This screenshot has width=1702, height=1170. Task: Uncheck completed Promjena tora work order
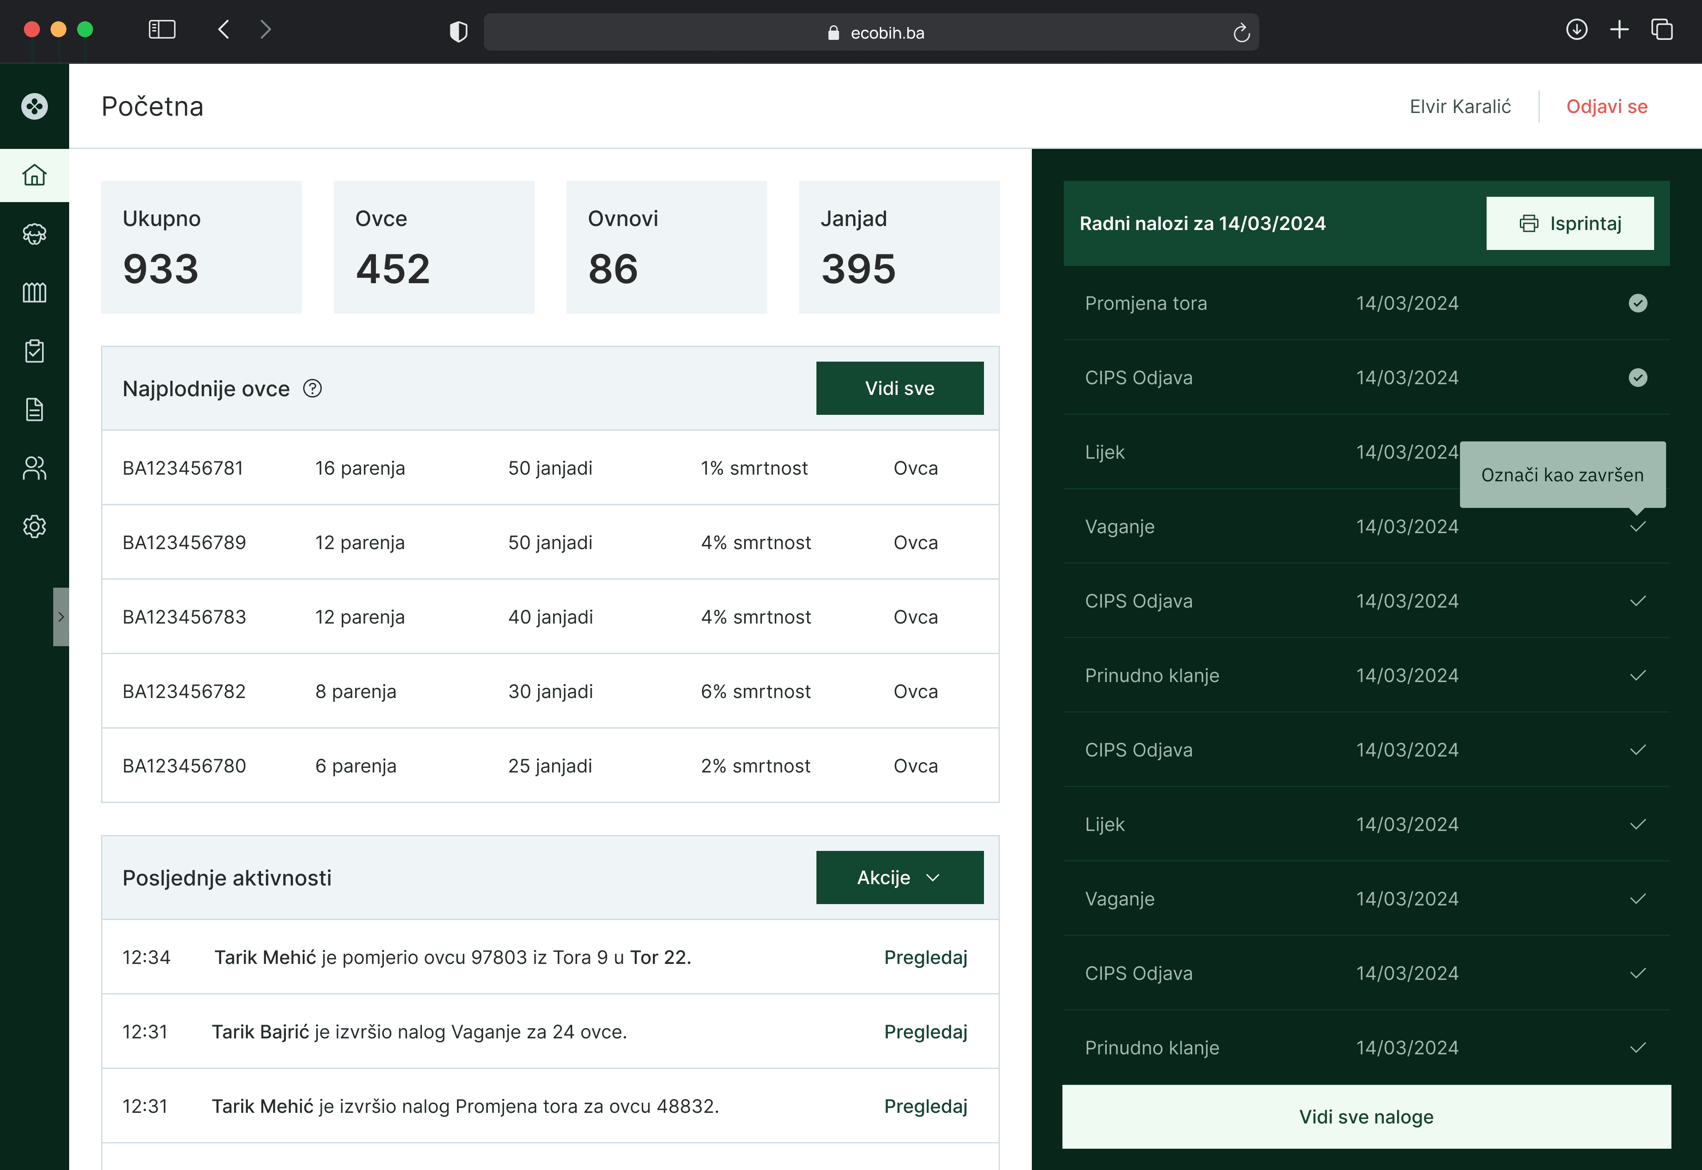tap(1637, 304)
